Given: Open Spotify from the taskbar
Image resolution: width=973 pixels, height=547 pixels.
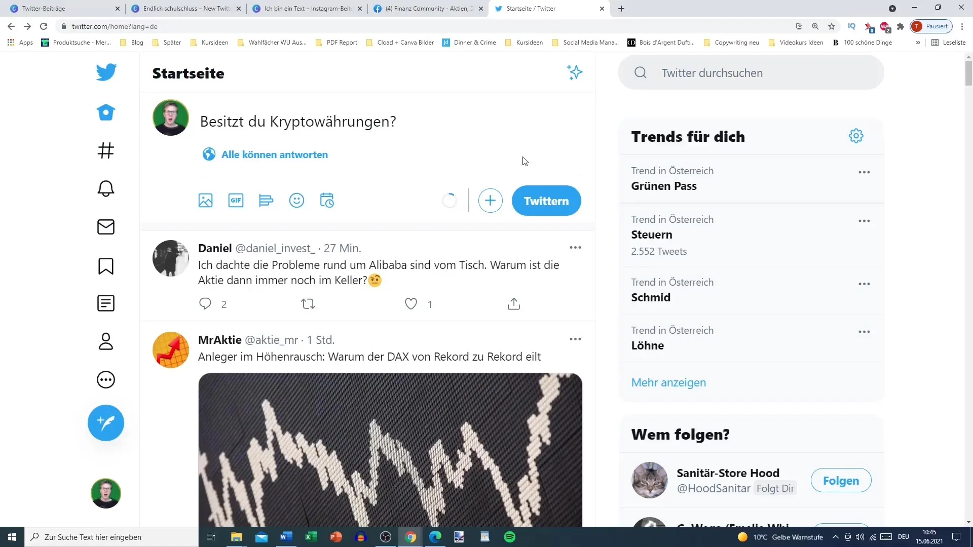Looking at the screenshot, I should (x=510, y=537).
